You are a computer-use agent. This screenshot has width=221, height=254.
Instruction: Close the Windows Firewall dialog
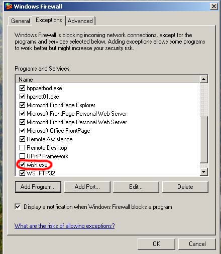[214, 7]
